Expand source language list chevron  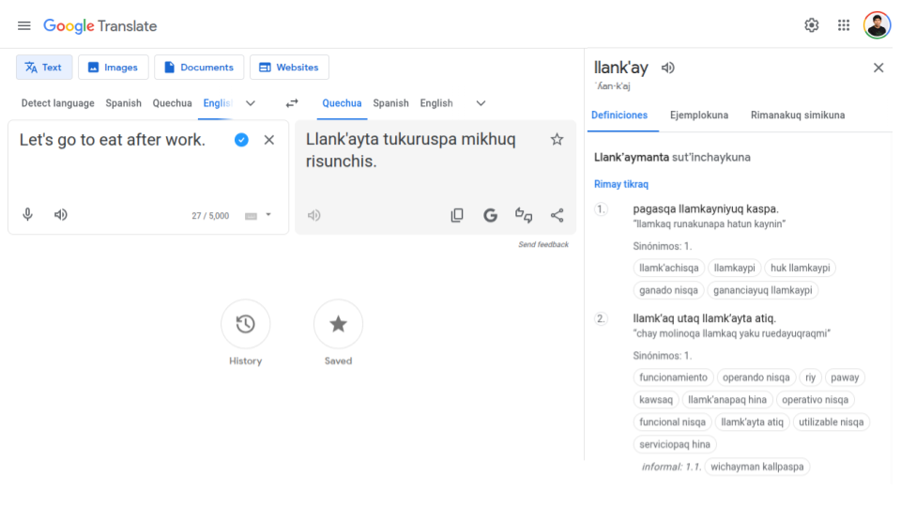251,103
